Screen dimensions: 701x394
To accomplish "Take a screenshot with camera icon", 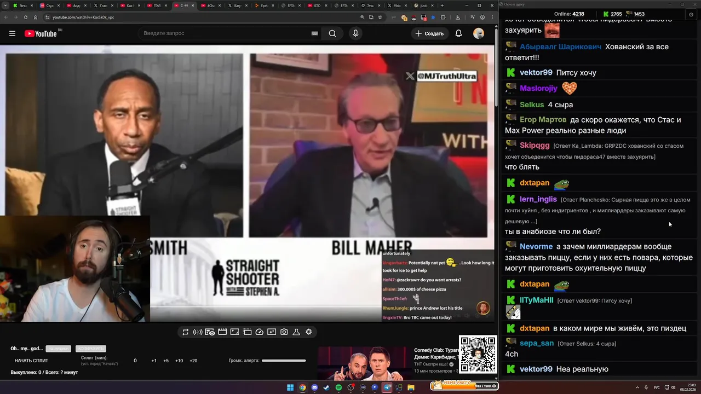I will tap(284, 332).
